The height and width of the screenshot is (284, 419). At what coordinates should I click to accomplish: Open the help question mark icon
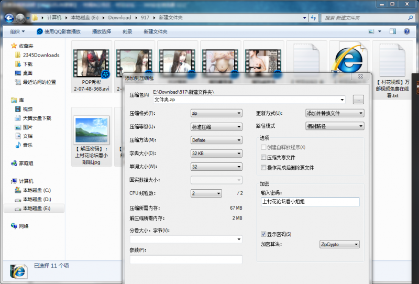(x=406, y=31)
